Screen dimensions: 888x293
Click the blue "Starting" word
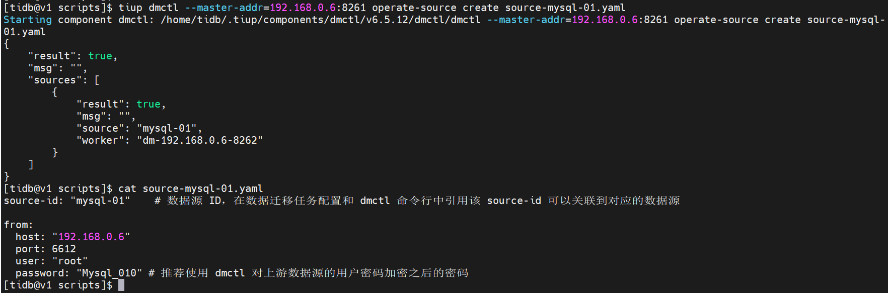(x=28, y=20)
